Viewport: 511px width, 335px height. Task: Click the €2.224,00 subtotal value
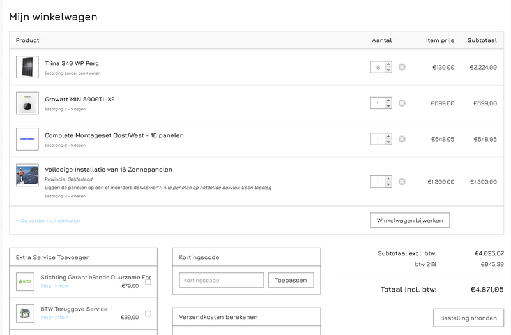tap(484, 68)
